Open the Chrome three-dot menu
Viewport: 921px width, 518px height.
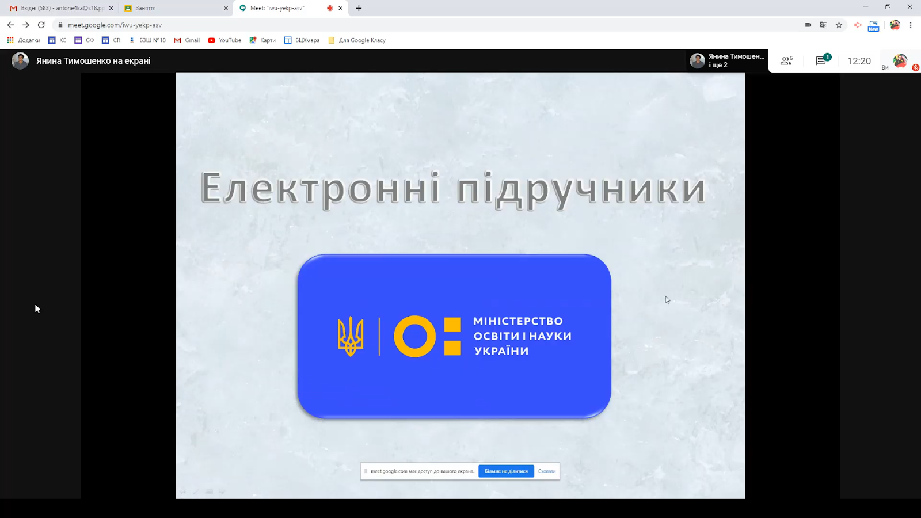(x=911, y=25)
